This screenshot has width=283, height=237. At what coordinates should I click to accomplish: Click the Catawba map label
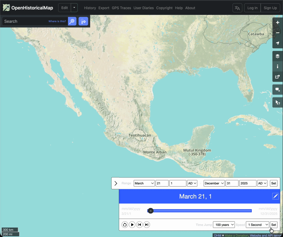(x=256, y=34)
